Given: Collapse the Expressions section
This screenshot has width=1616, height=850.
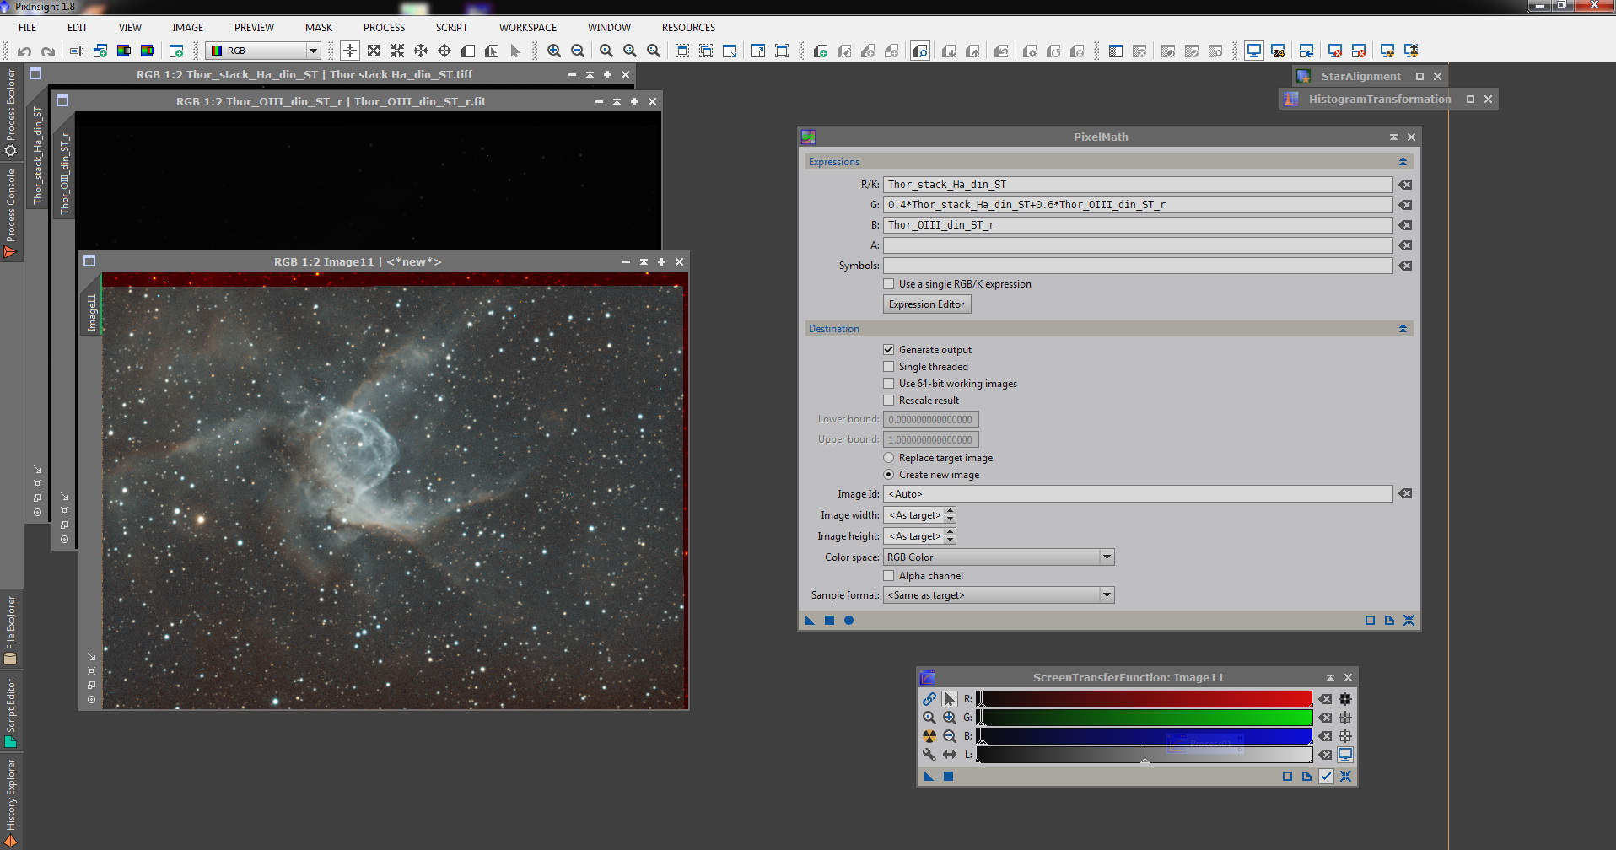Looking at the screenshot, I should pos(1403,162).
